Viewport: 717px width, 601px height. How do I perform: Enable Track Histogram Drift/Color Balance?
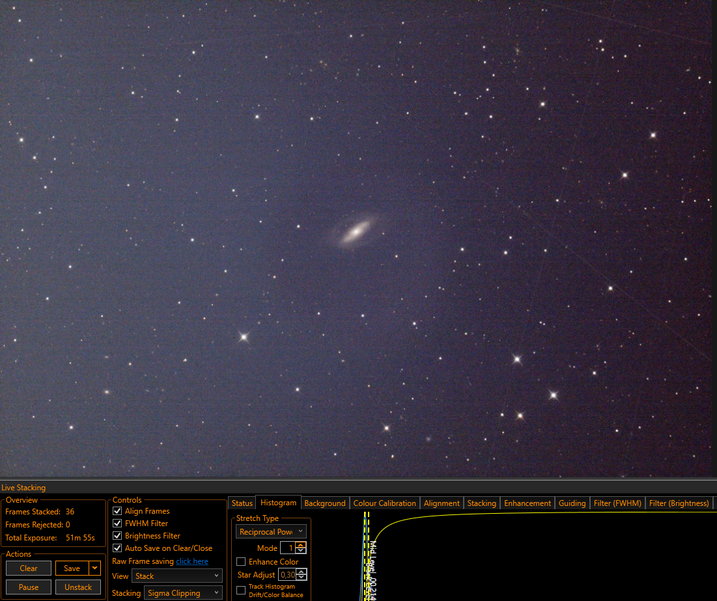[x=241, y=591]
